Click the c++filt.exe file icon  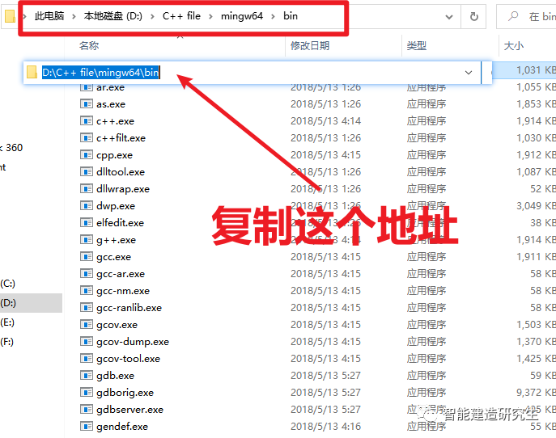(86, 137)
